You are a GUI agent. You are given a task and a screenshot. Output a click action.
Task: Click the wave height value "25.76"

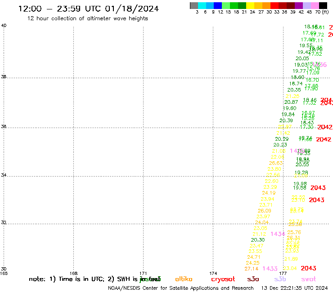(294, 232)
